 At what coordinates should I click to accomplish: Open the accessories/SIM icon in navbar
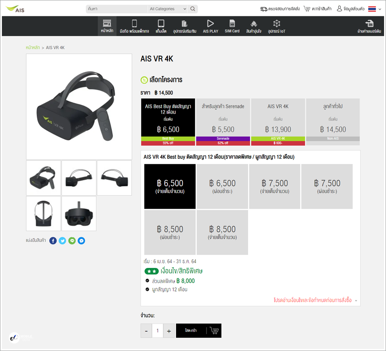(185, 24)
